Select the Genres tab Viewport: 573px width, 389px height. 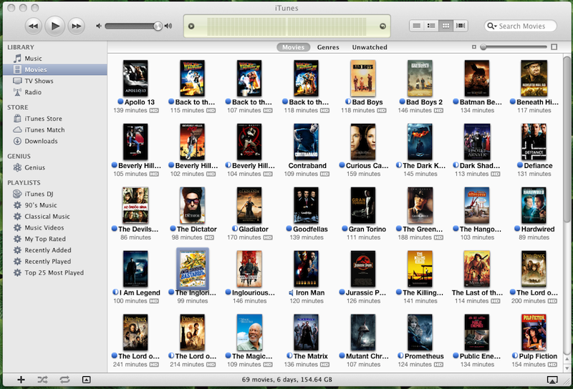328,47
